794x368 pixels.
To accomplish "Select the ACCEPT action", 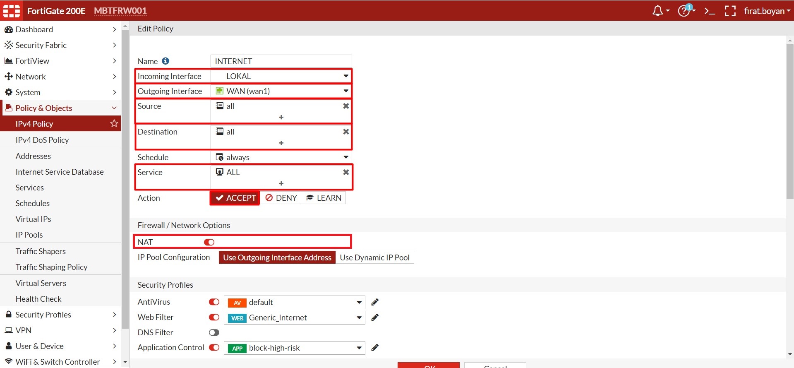I will [x=235, y=198].
